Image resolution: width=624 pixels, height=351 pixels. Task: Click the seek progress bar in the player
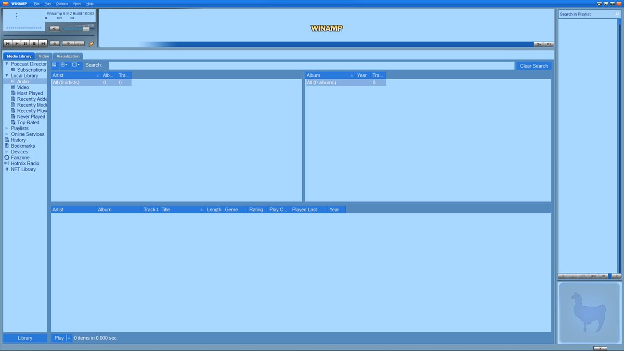click(49, 36)
